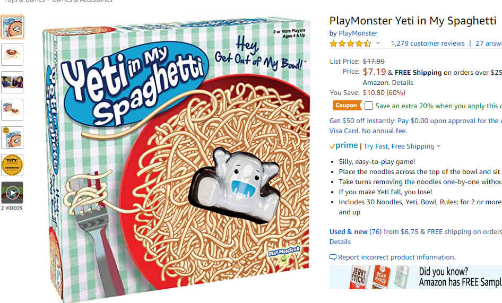Open shipping Details link beside Amazon

402,83
